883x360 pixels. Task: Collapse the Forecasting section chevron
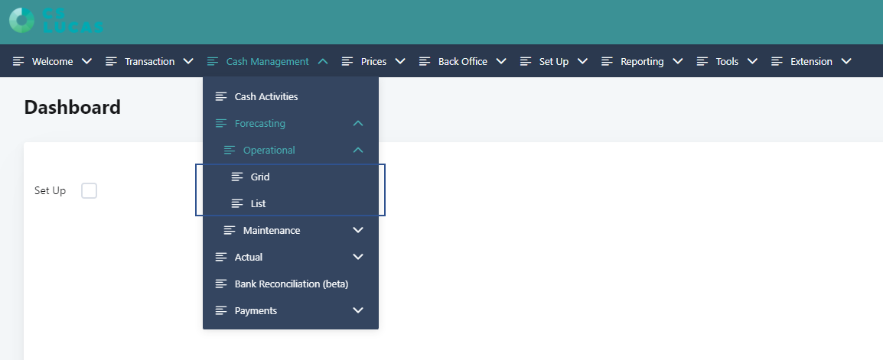point(357,123)
